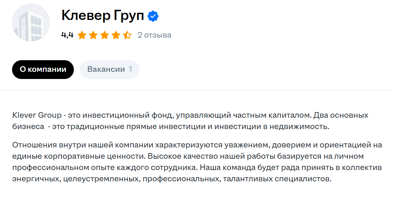Click the first rating star
The height and width of the screenshot is (199, 393).
tap(82, 35)
